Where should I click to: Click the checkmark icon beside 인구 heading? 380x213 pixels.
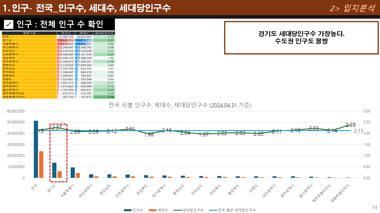pos(8,24)
